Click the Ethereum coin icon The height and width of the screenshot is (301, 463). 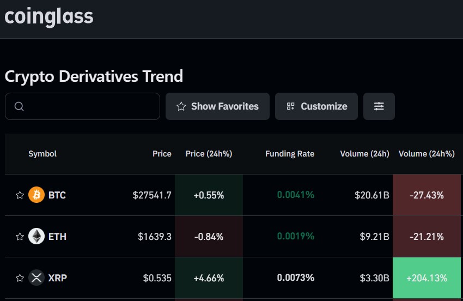36,236
